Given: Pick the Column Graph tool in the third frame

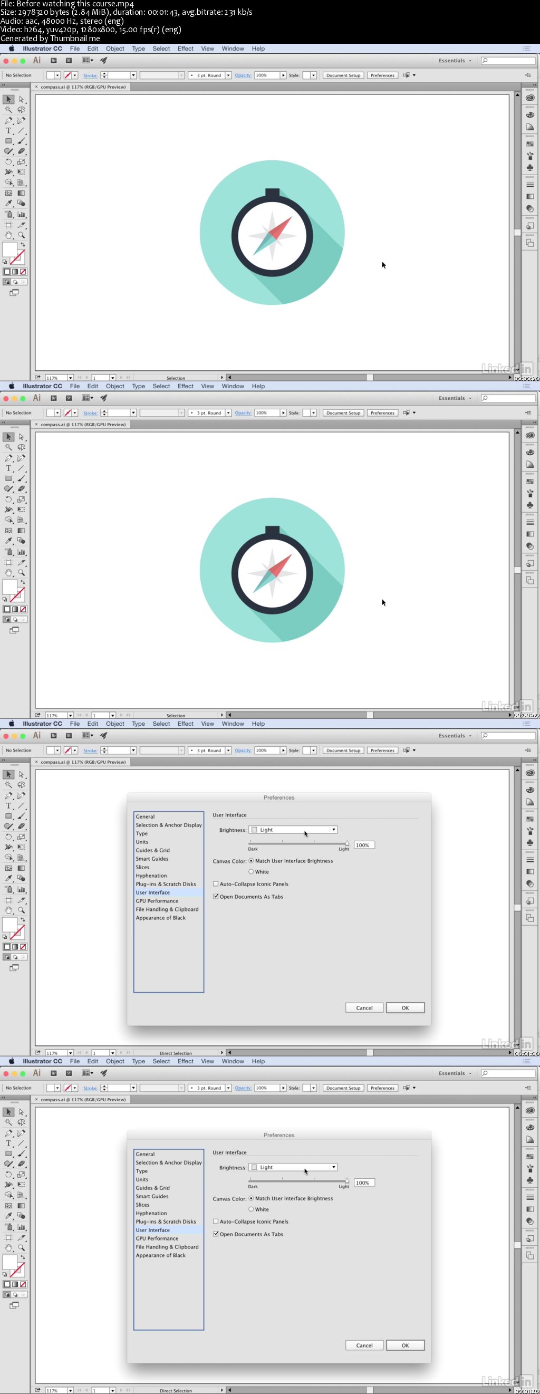Looking at the screenshot, I should click(21, 890).
